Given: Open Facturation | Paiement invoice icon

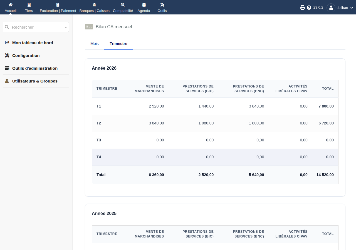Looking at the screenshot, I should tap(58, 5).
